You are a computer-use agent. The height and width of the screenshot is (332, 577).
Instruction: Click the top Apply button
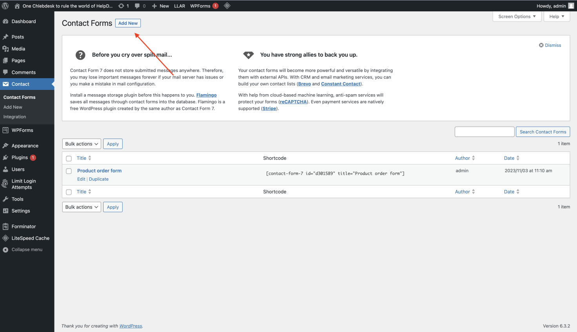(113, 144)
